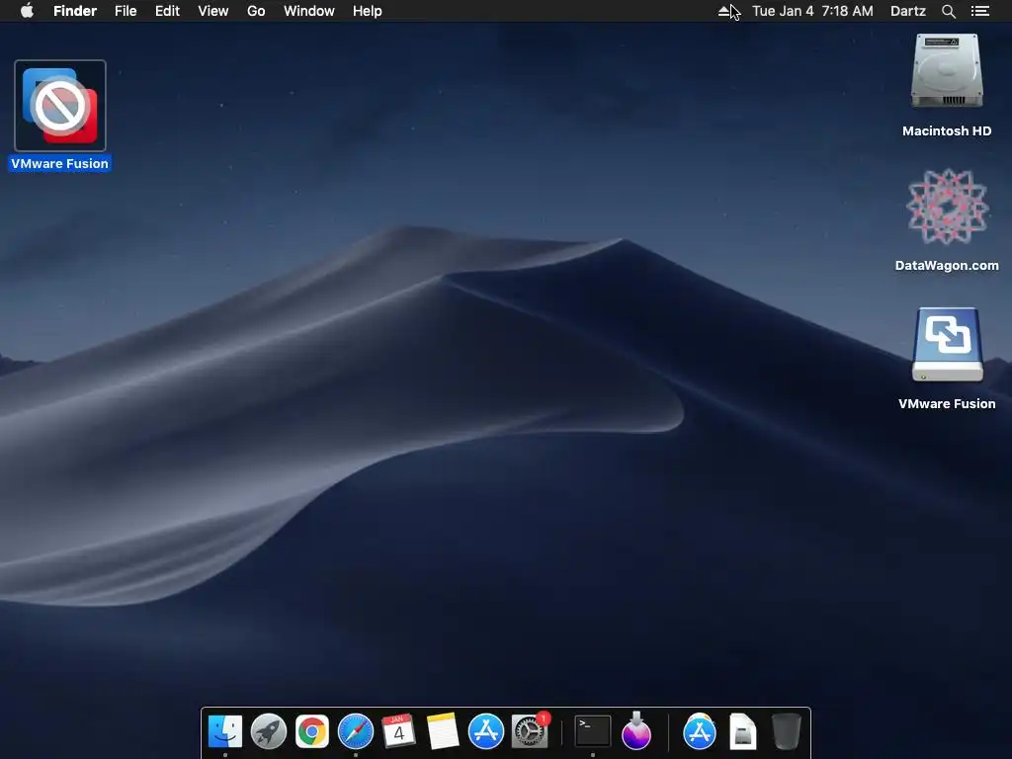Select the Macintosh HD drive icon
The width and height of the screenshot is (1012, 759).
947,71
